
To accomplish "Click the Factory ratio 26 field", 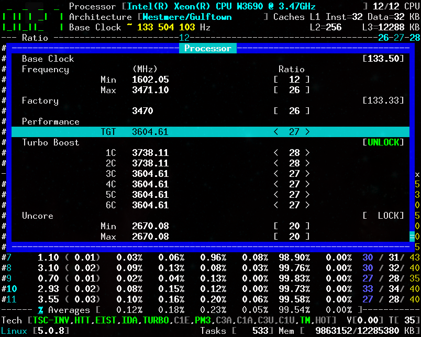I will pyautogui.click(x=292, y=111).
